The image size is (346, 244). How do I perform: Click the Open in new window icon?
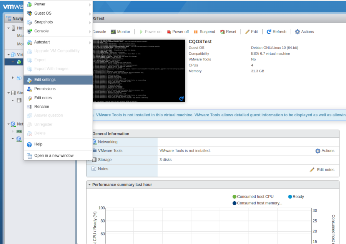pos(29,155)
